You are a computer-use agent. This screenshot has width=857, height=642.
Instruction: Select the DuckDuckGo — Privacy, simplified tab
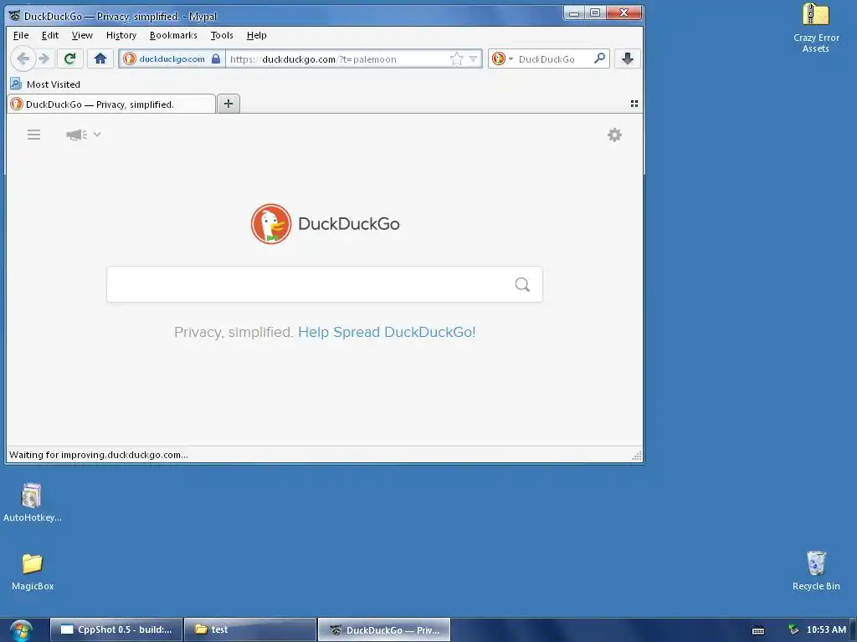point(111,104)
